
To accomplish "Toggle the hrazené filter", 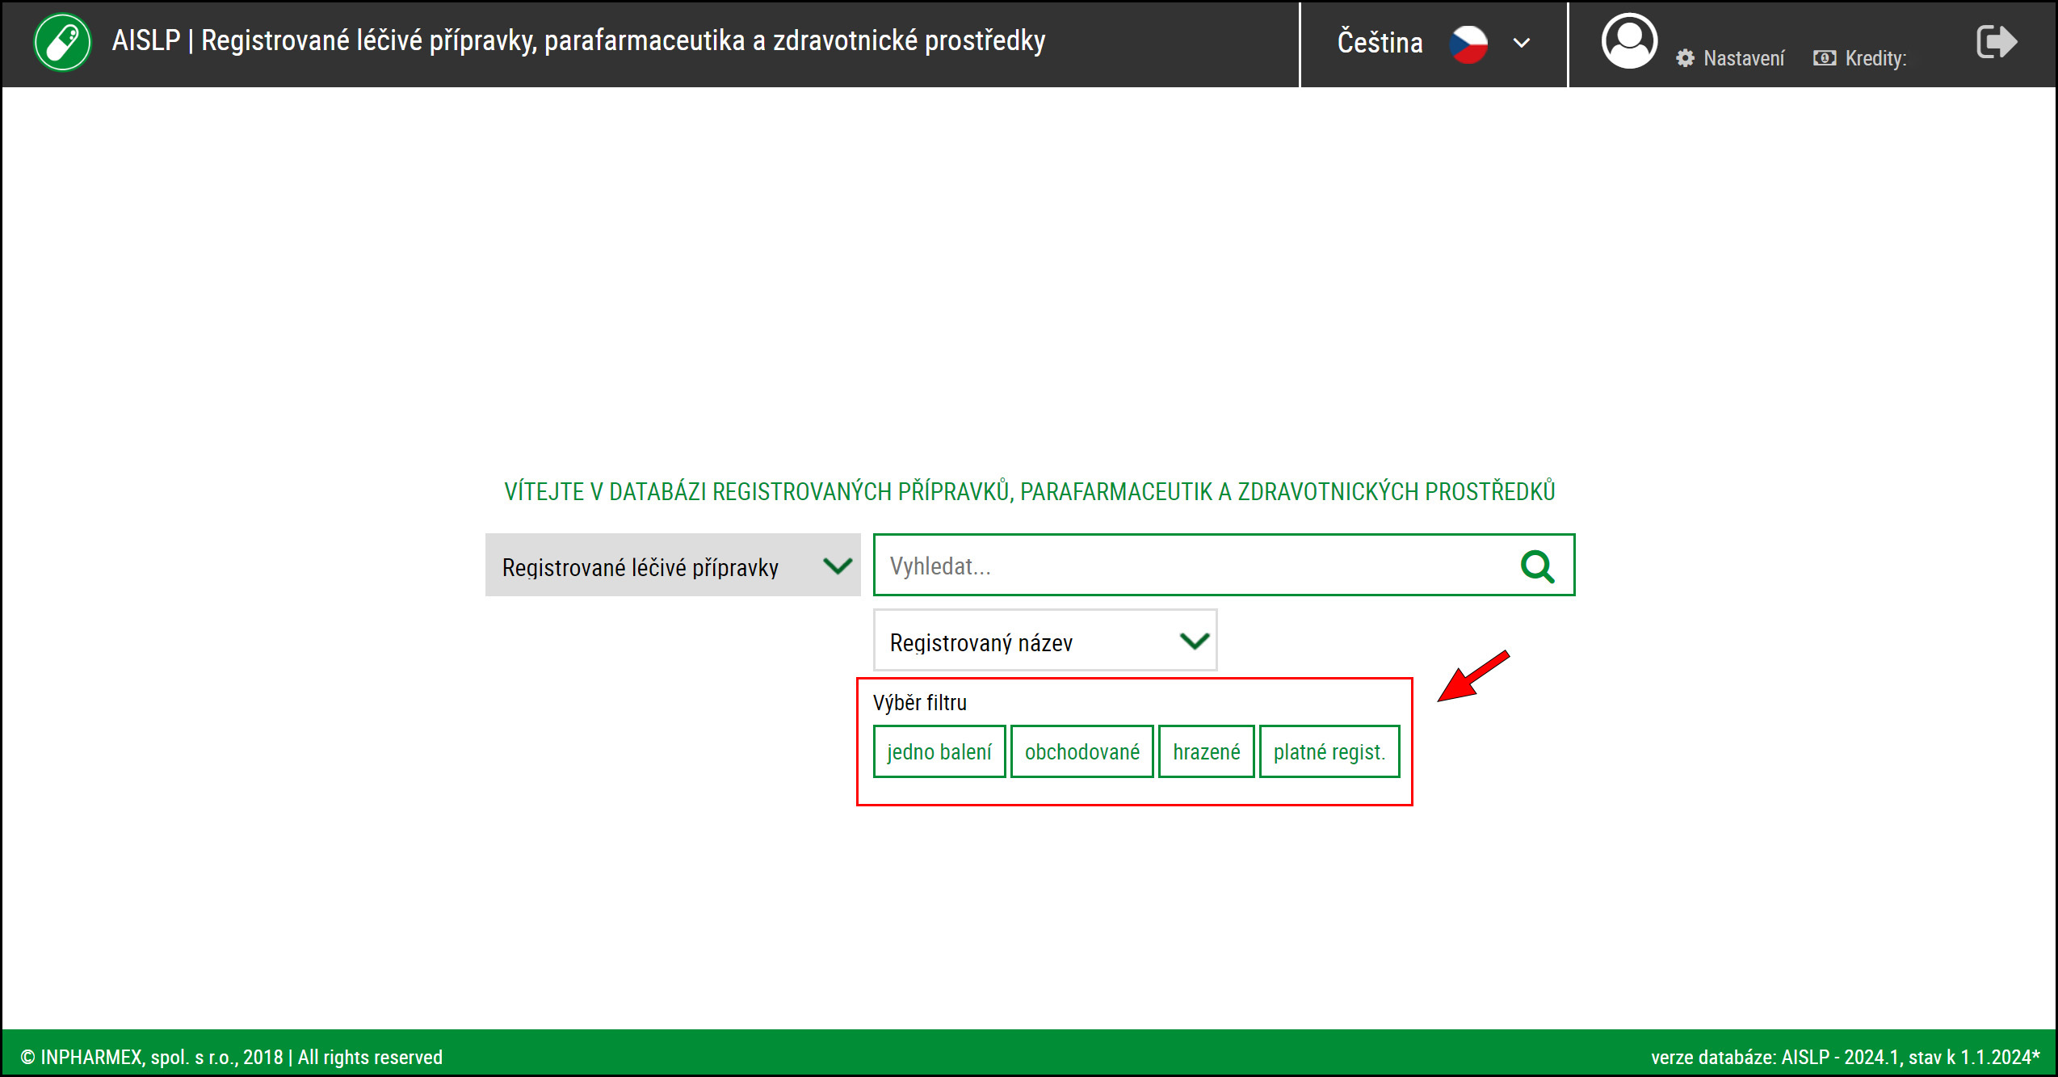I will pos(1207,751).
